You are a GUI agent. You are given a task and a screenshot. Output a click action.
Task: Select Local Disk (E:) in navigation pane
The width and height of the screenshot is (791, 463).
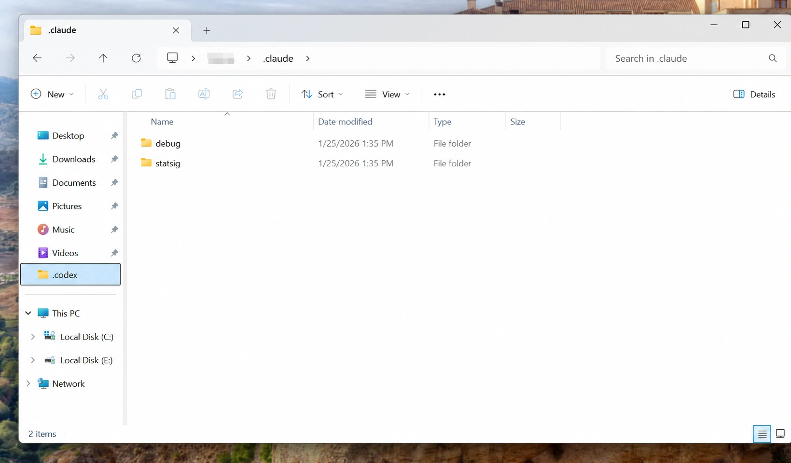[86, 360]
